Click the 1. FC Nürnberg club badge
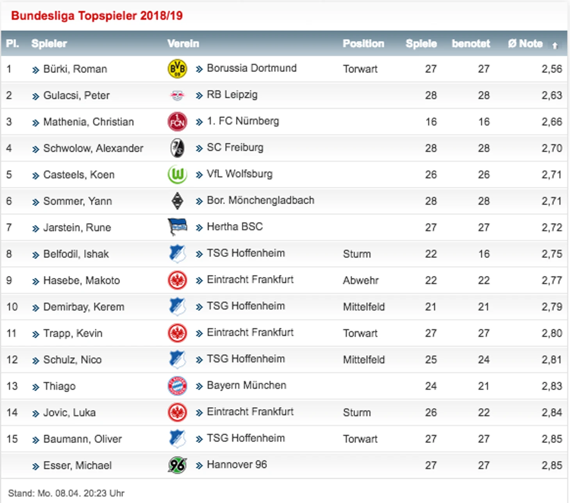 pos(177,122)
